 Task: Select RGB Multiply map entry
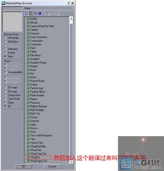coord(37,110)
